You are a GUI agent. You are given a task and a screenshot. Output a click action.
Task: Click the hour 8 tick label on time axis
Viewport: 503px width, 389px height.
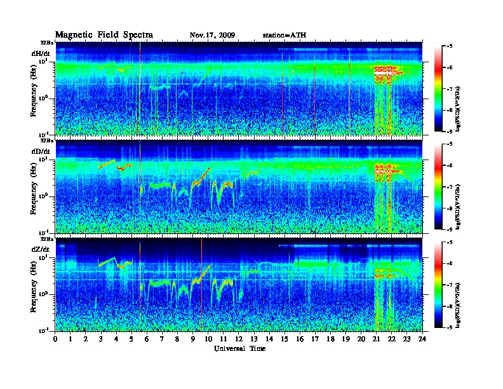pos(177,339)
